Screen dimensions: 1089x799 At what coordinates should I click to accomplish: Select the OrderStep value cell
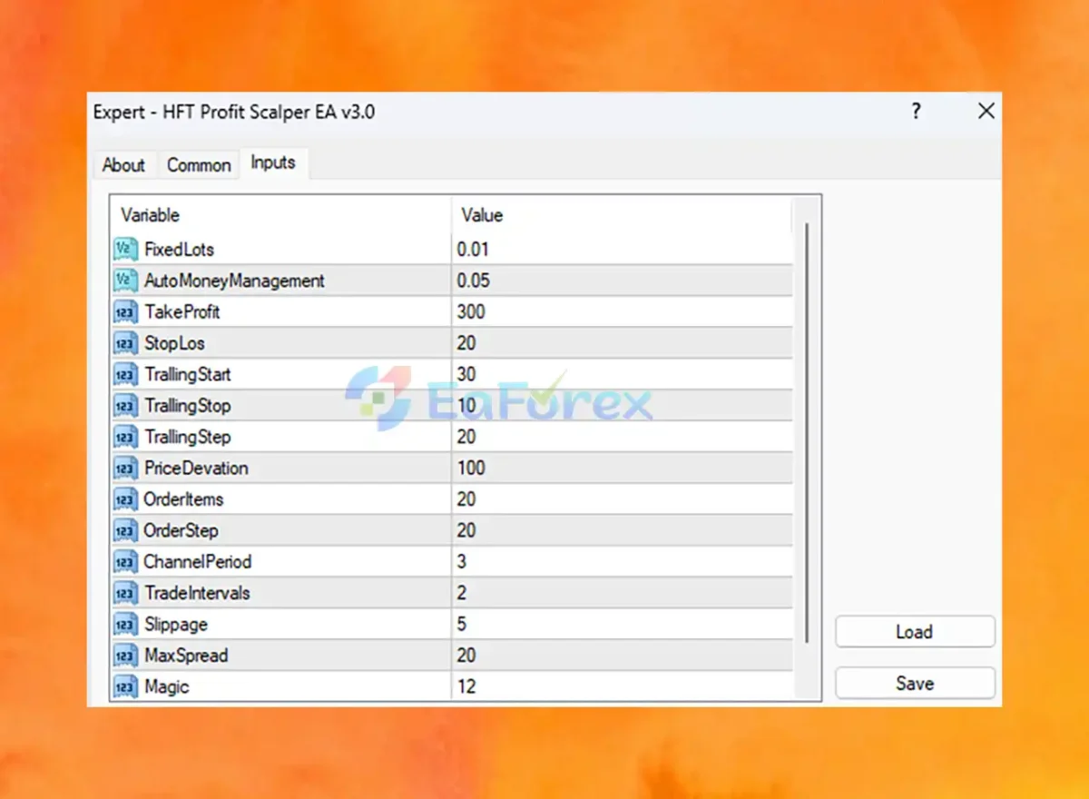coord(622,530)
